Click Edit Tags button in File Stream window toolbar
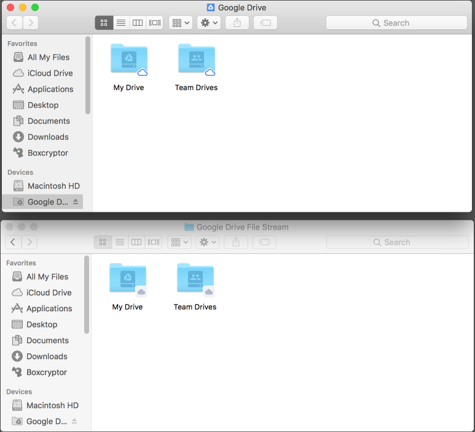Viewport: 475px width, 432px height. click(264, 242)
